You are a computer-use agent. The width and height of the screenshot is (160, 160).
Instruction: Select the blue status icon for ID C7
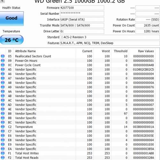3,131
